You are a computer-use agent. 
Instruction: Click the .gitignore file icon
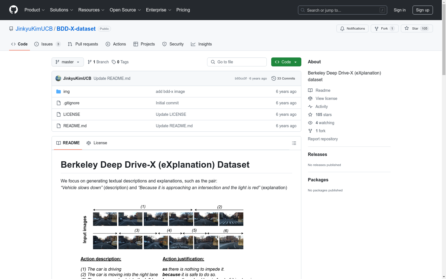coord(59,103)
